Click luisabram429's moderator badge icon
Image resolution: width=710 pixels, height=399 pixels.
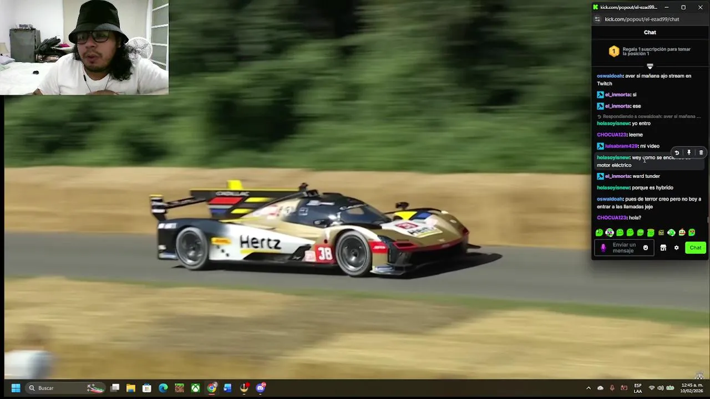[x=600, y=146]
